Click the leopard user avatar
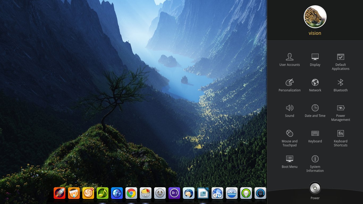Image resolution: width=363 pixels, height=204 pixels. (315, 17)
